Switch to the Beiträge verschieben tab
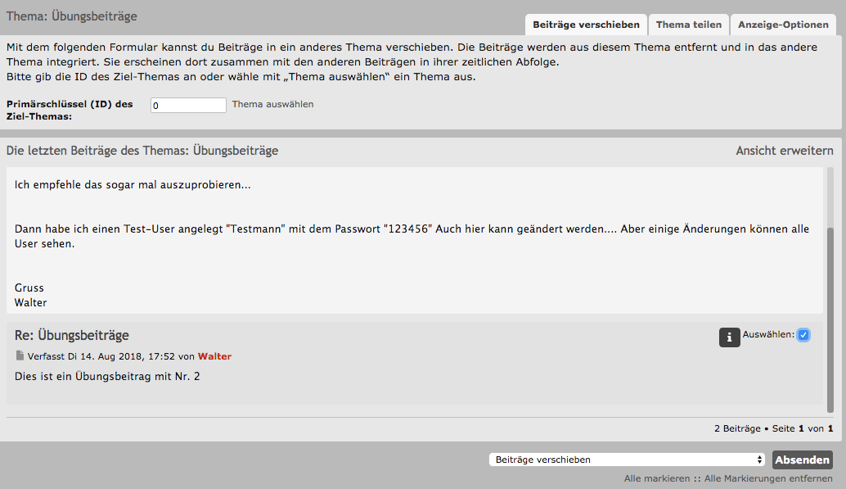Viewport: 846px width, 489px height. point(586,25)
